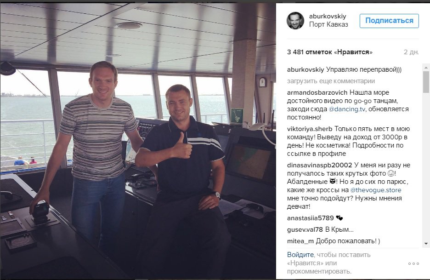
Task: Open the aburkovskiy profile avatar
Action: click(295, 21)
